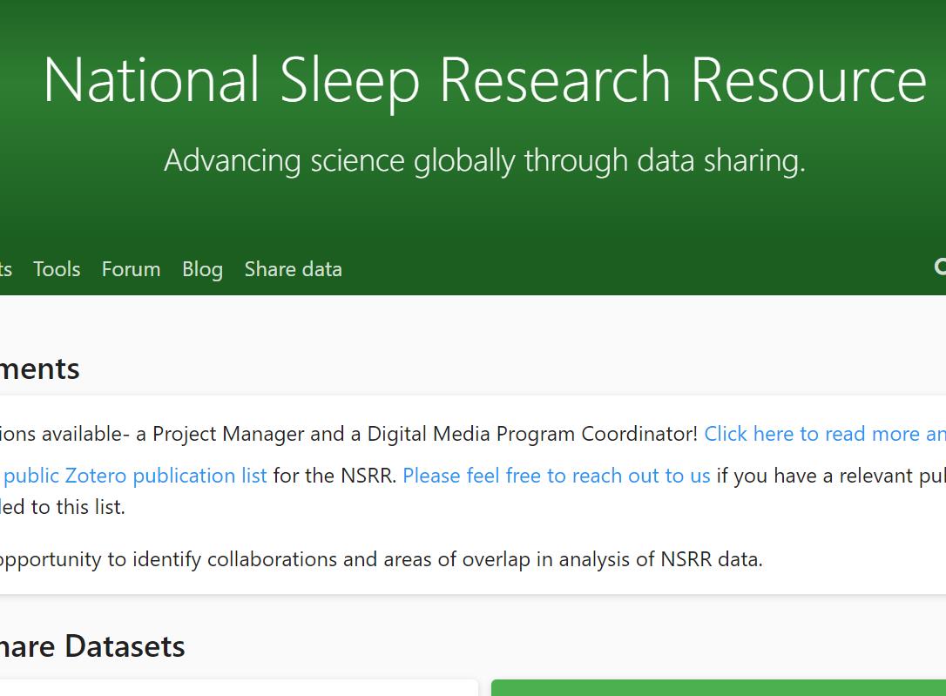The width and height of the screenshot is (946, 696).
Task: Select the 'Share Datasets' section heading
Action: [92, 646]
